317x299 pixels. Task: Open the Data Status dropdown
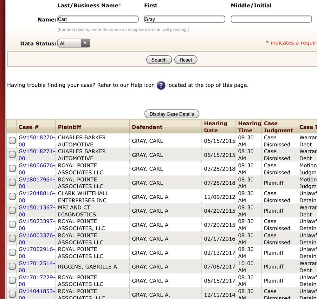click(x=74, y=43)
